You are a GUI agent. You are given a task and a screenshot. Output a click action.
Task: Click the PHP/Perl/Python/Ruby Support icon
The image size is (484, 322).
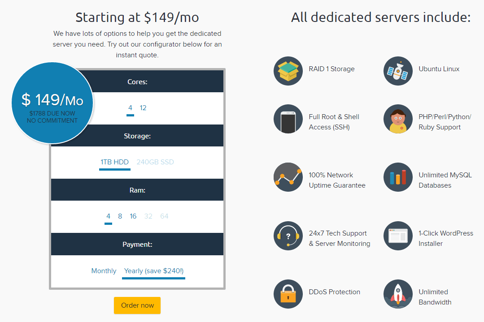pyautogui.click(x=398, y=119)
